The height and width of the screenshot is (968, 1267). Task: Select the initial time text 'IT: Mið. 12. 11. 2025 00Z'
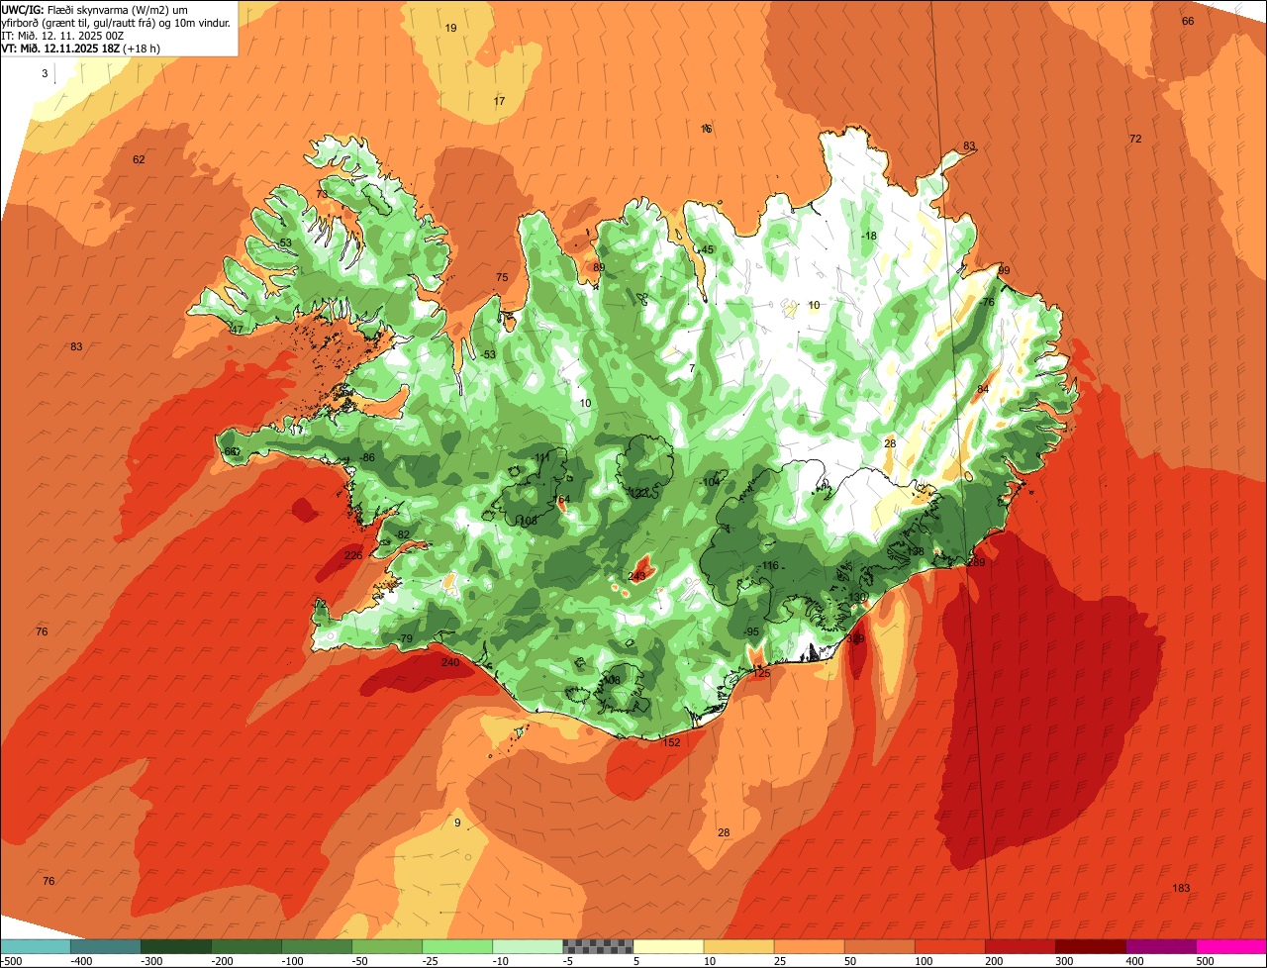62,35
